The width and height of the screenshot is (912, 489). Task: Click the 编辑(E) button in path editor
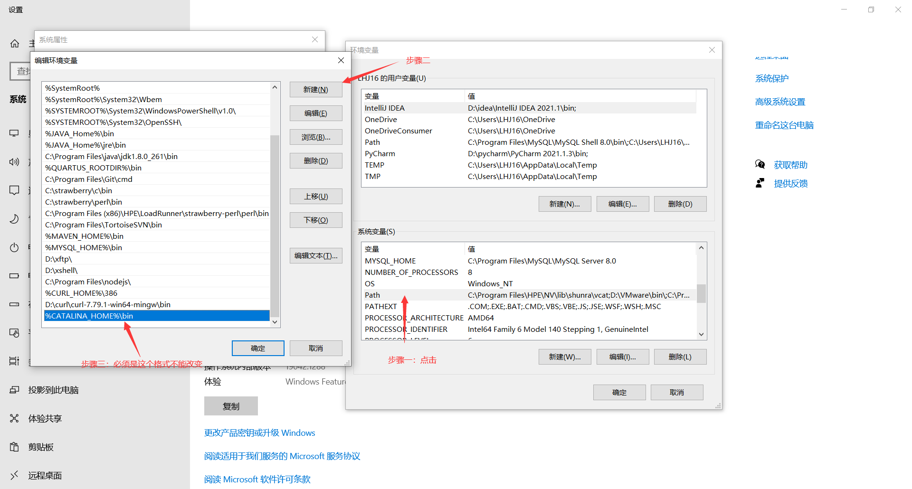pyautogui.click(x=316, y=113)
